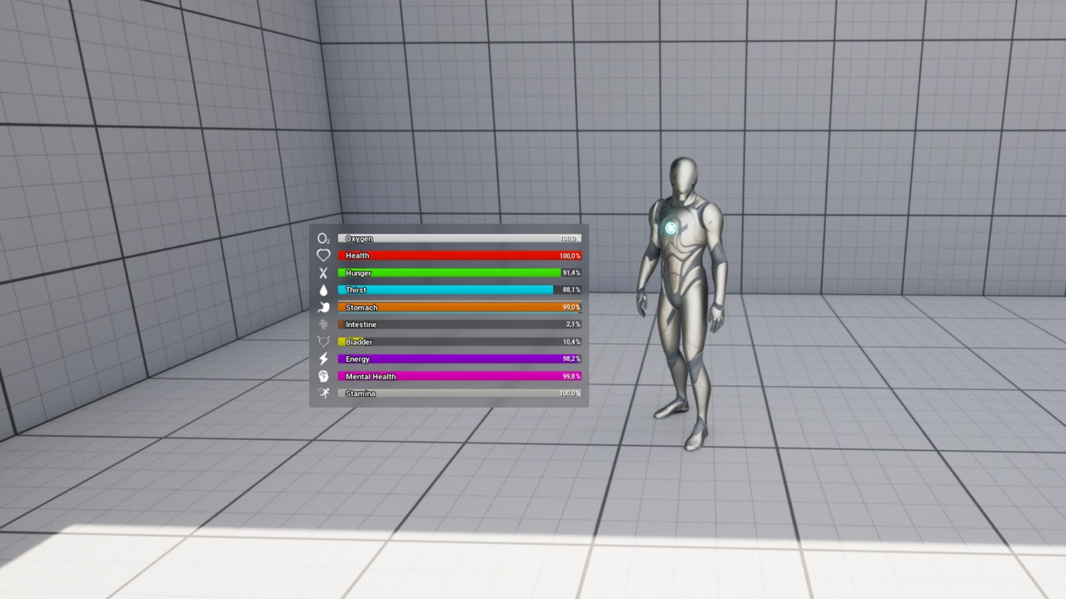
Task: Click the purple Energy bar
Action: 460,359
